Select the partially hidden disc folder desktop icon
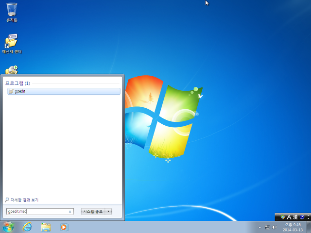This screenshot has height=233, width=311. [12, 70]
